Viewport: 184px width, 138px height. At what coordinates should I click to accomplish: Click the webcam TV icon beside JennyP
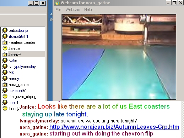click(x=5, y=54)
